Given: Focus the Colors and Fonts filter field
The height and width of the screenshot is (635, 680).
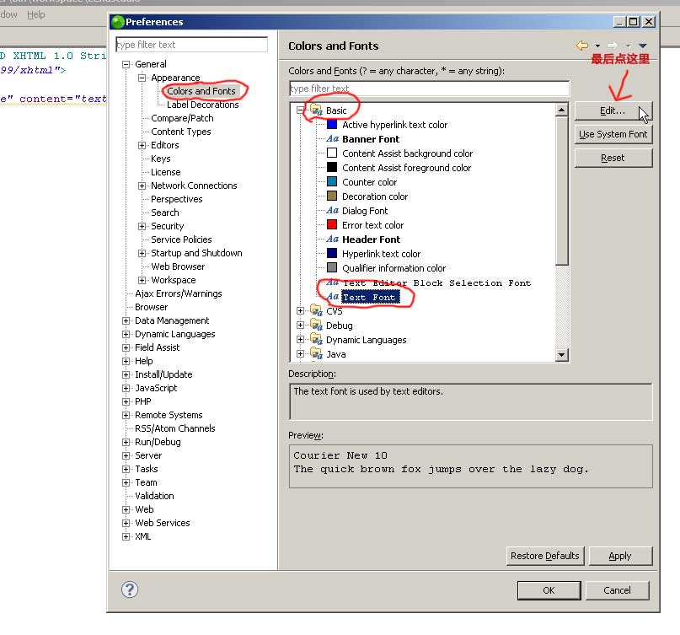Looking at the screenshot, I should point(429,89).
